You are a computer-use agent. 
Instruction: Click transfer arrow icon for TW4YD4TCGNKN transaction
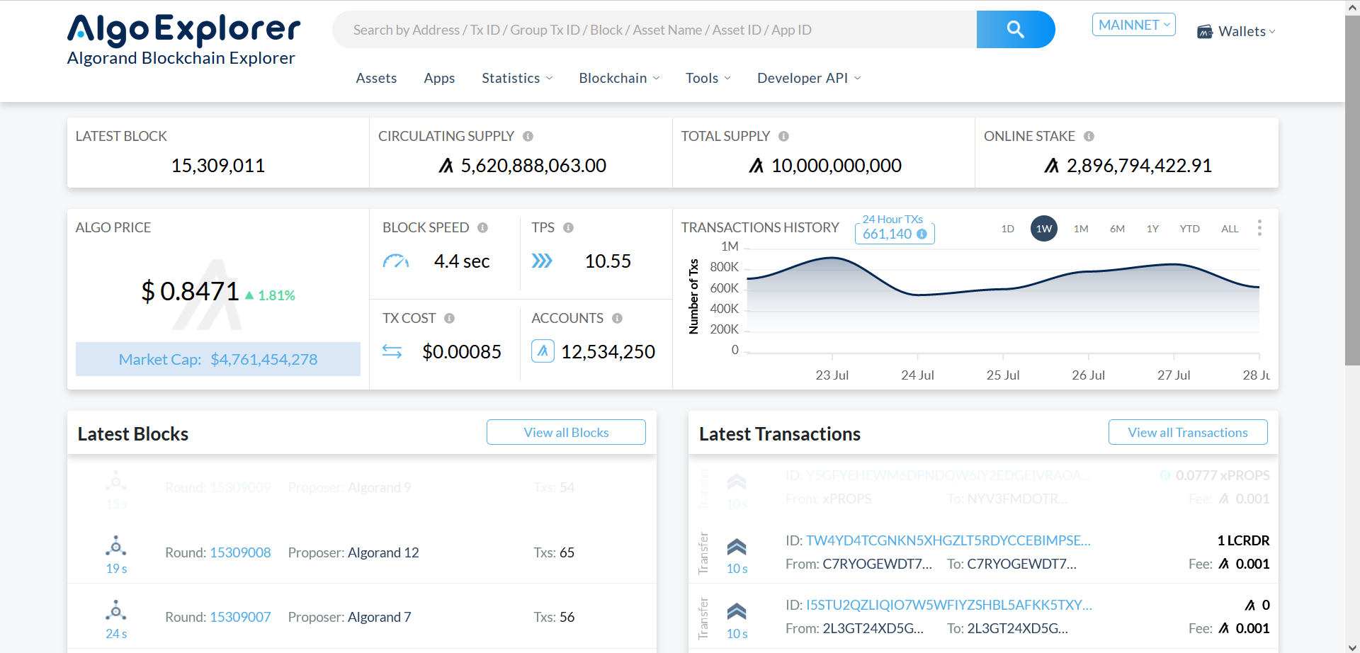point(737,547)
